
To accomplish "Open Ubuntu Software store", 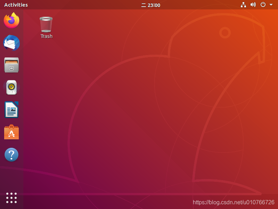I will click(11, 132).
